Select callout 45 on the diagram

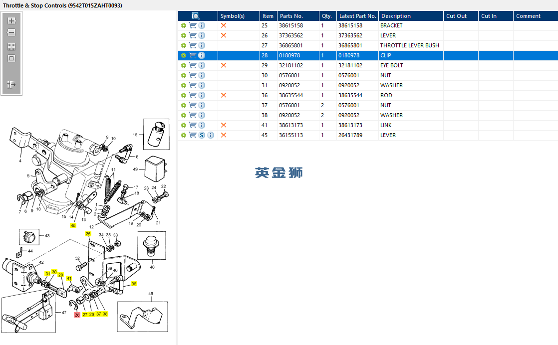(x=73, y=226)
